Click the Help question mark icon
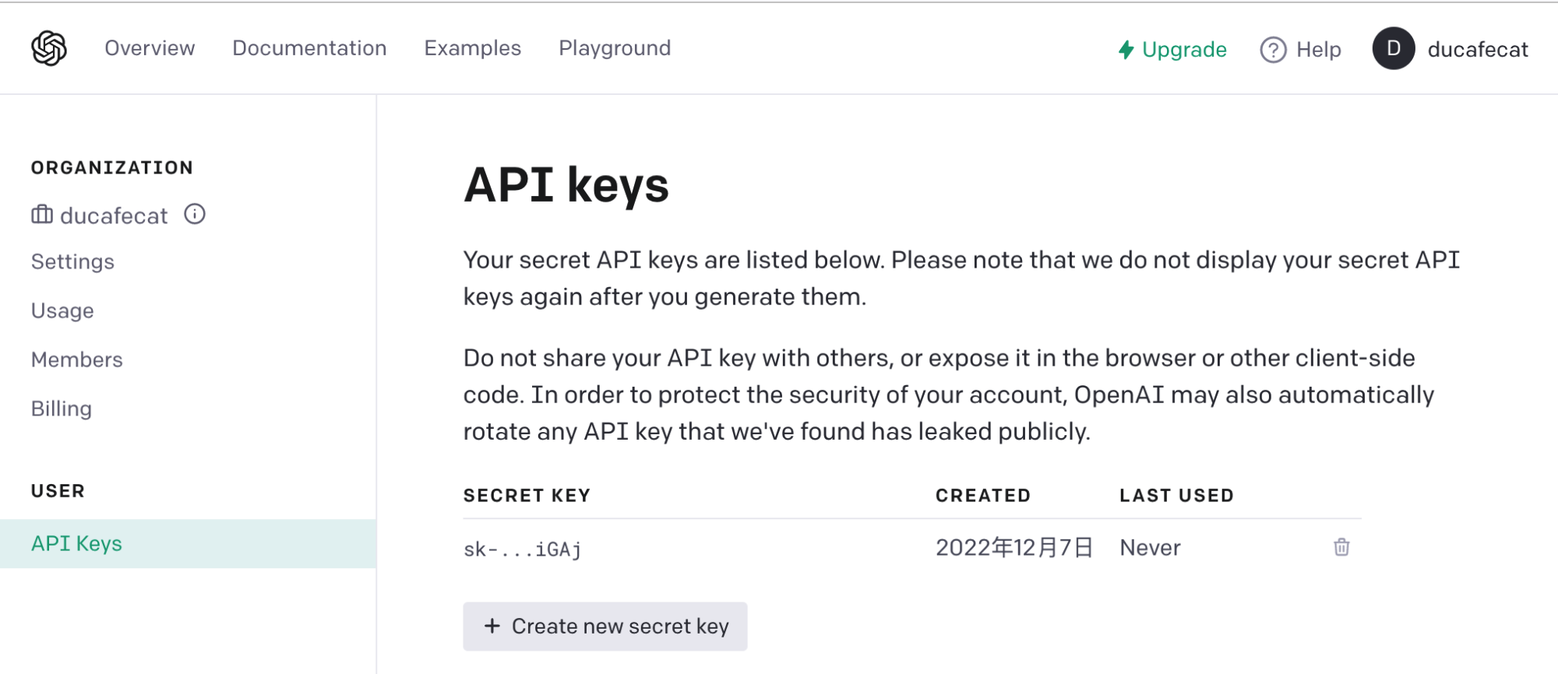Viewport: 1558px width, 674px height. point(1273,50)
